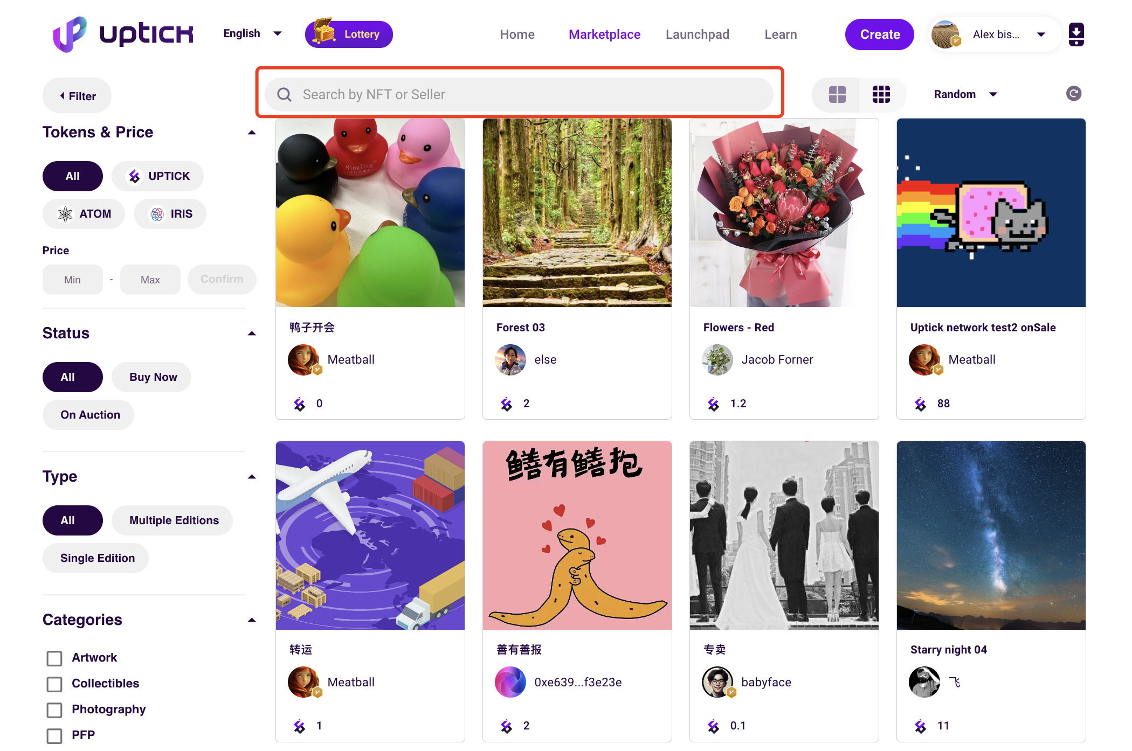Switch to large grid view icon
This screenshot has height=751, width=1132.
click(837, 94)
